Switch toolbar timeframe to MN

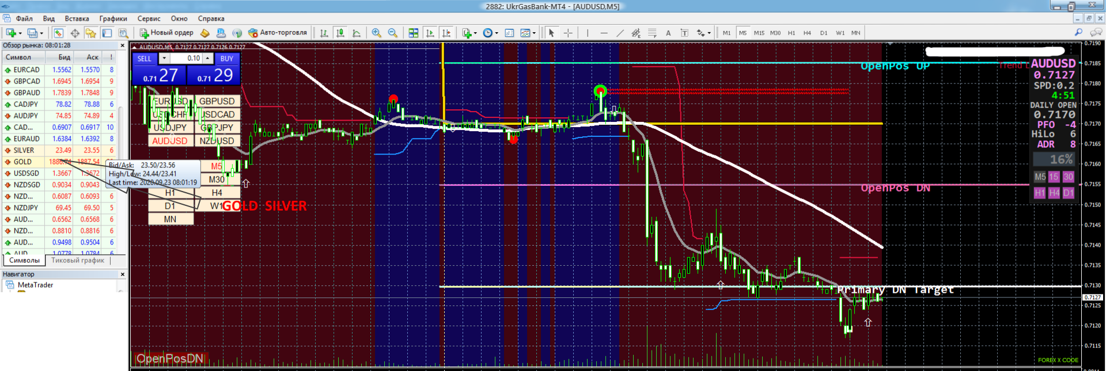tap(856, 33)
